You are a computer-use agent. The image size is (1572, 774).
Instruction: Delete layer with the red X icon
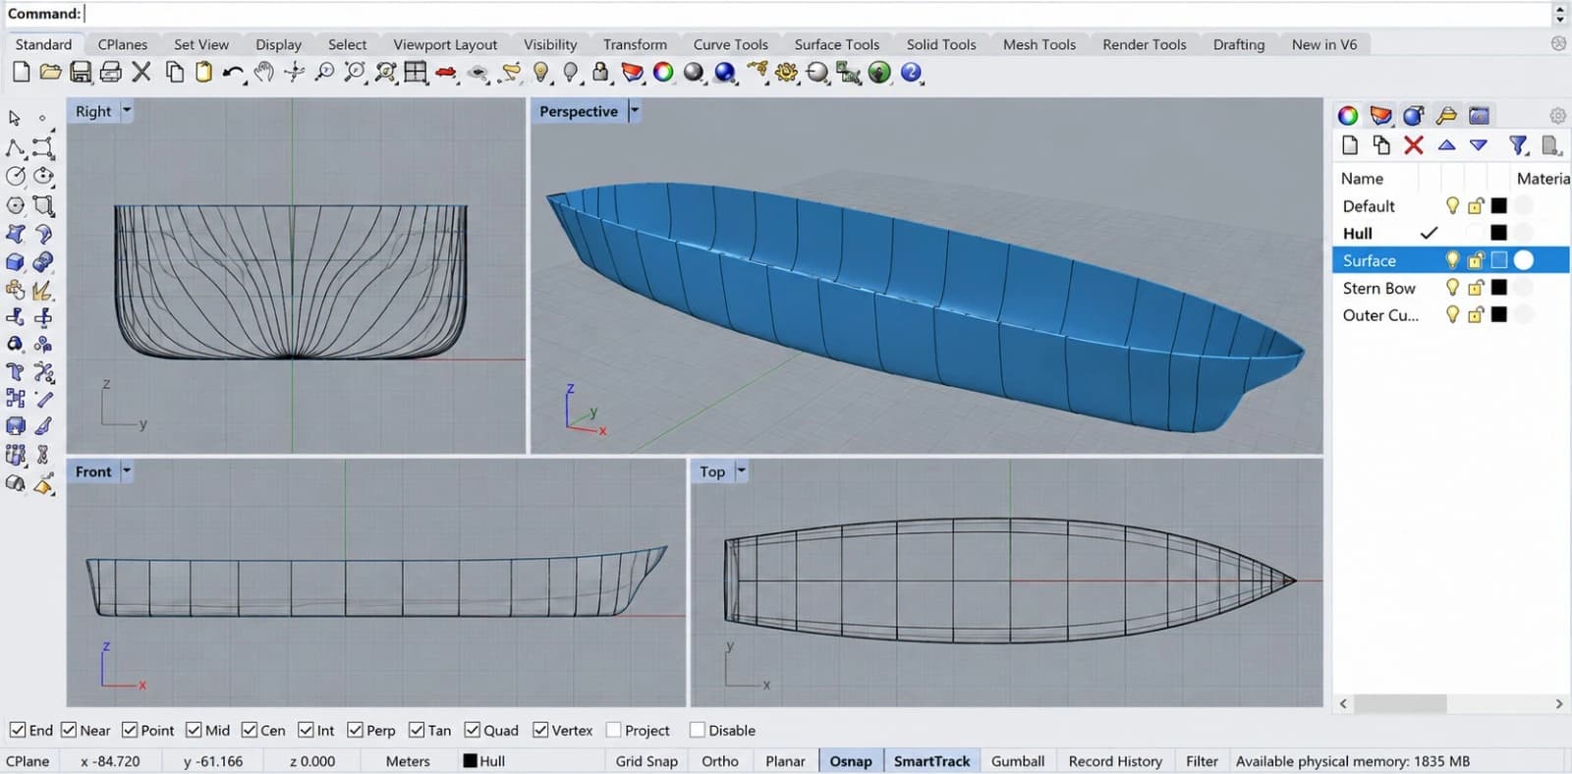[x=1414, y=145]
